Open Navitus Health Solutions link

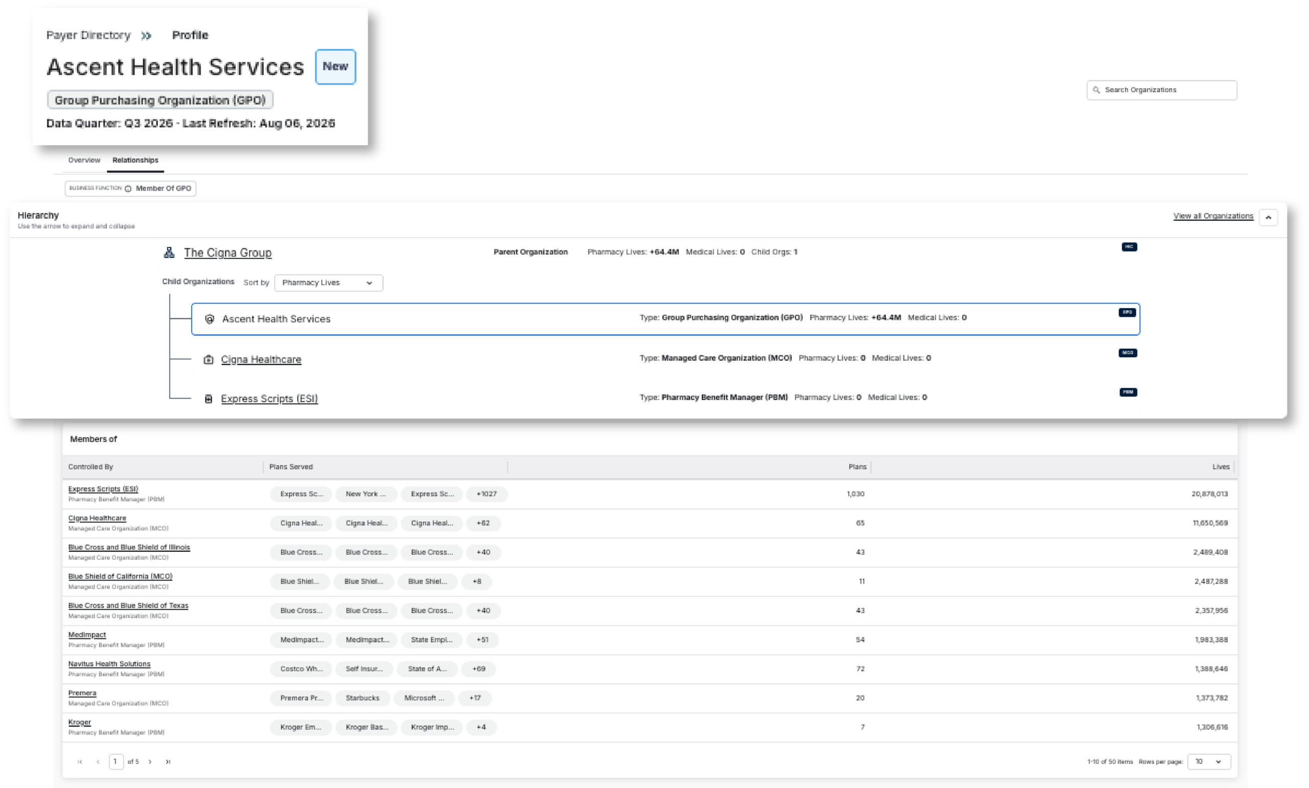(x=109, y=664)
